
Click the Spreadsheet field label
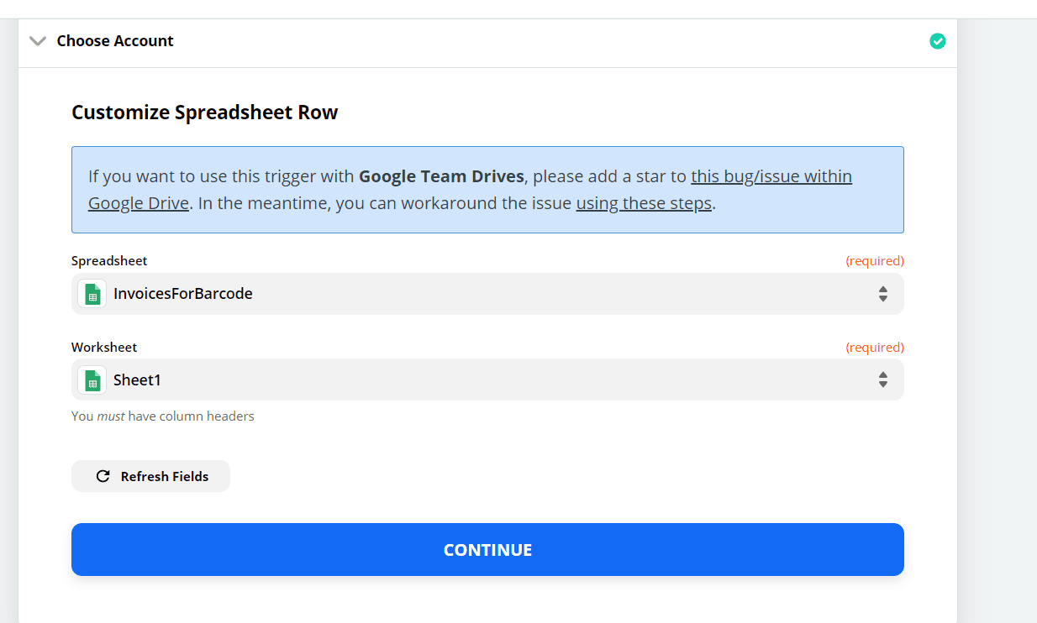pos(109,261)
